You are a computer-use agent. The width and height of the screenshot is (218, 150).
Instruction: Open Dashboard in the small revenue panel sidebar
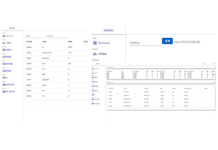point(95,69)
